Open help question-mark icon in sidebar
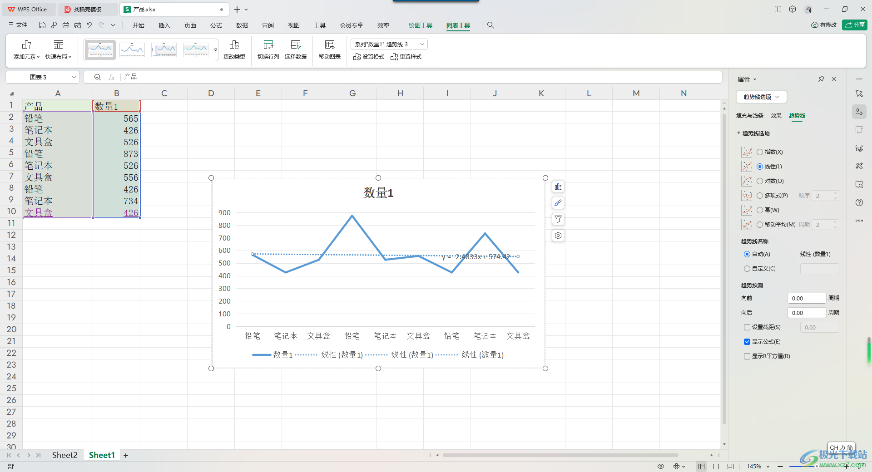 (859, 202)
